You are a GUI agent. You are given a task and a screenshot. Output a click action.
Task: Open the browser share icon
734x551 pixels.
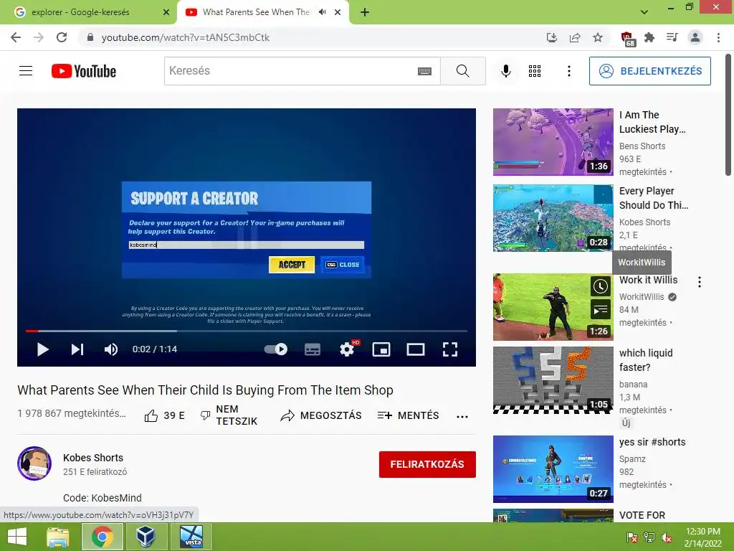click(x=575, y=37)
